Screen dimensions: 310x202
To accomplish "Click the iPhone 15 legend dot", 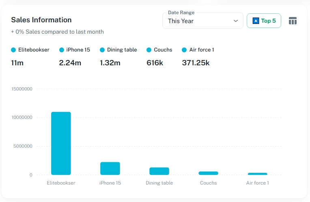I will pyautogui.click(x=62, y=50).
